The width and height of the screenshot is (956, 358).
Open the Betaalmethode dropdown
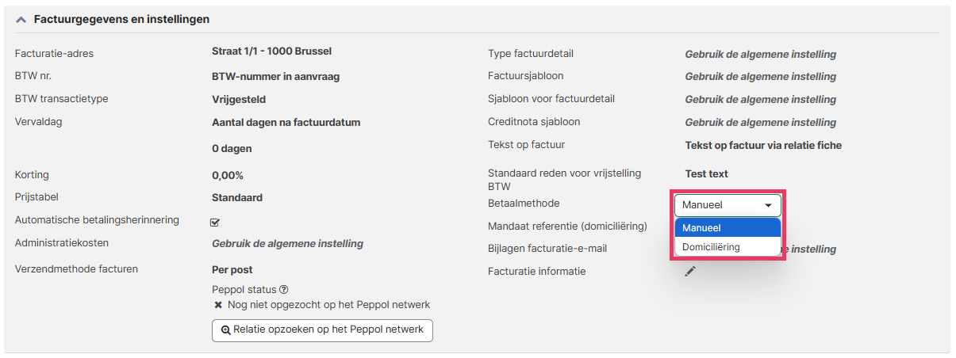(728, 205)
